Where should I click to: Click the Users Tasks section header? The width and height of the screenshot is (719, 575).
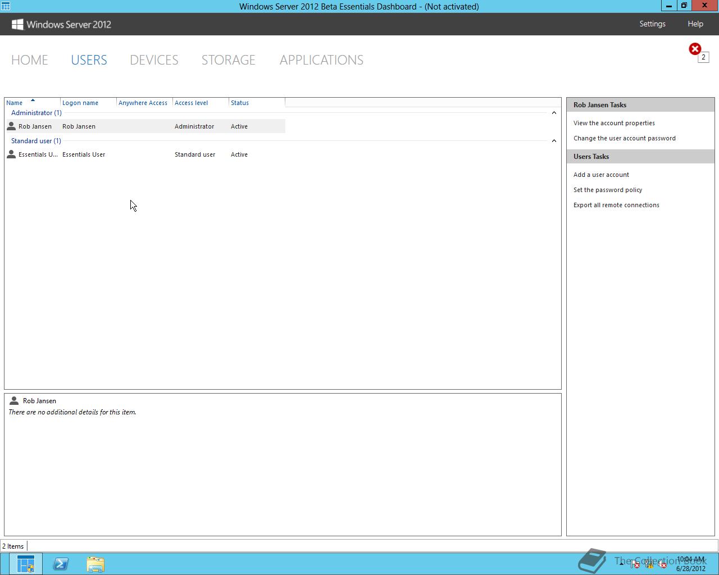click(640, 157)
